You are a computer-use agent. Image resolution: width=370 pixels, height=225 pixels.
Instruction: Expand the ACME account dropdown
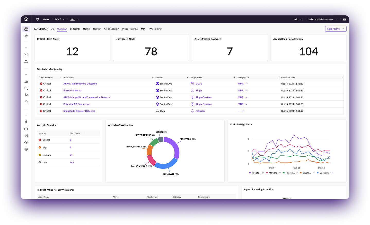[x=59, y=19]
